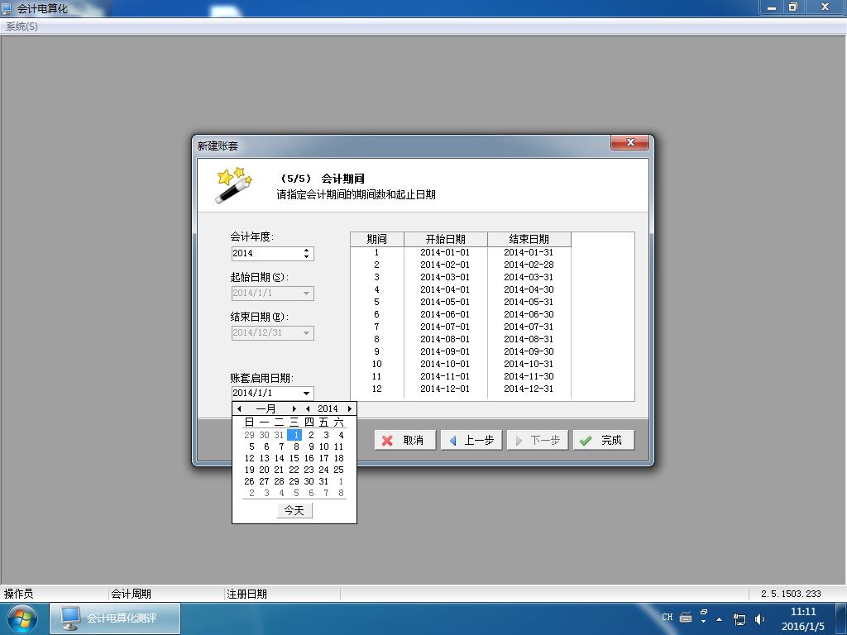Select start date cell 2014-09-01

tap(445, 351)
